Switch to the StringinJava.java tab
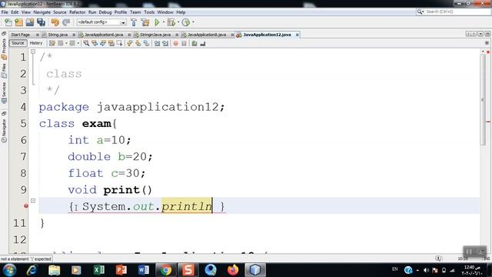The height and width of the screenshot is (277, 492). [155, 35]
